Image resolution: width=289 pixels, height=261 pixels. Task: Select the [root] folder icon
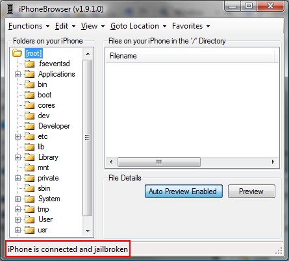(17, 53)
